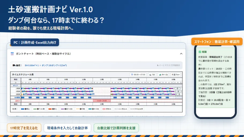The width and height of the screenshot is (244, 137).
Task: Select the 排土 orange legend swatch
Action: [50, 109]
